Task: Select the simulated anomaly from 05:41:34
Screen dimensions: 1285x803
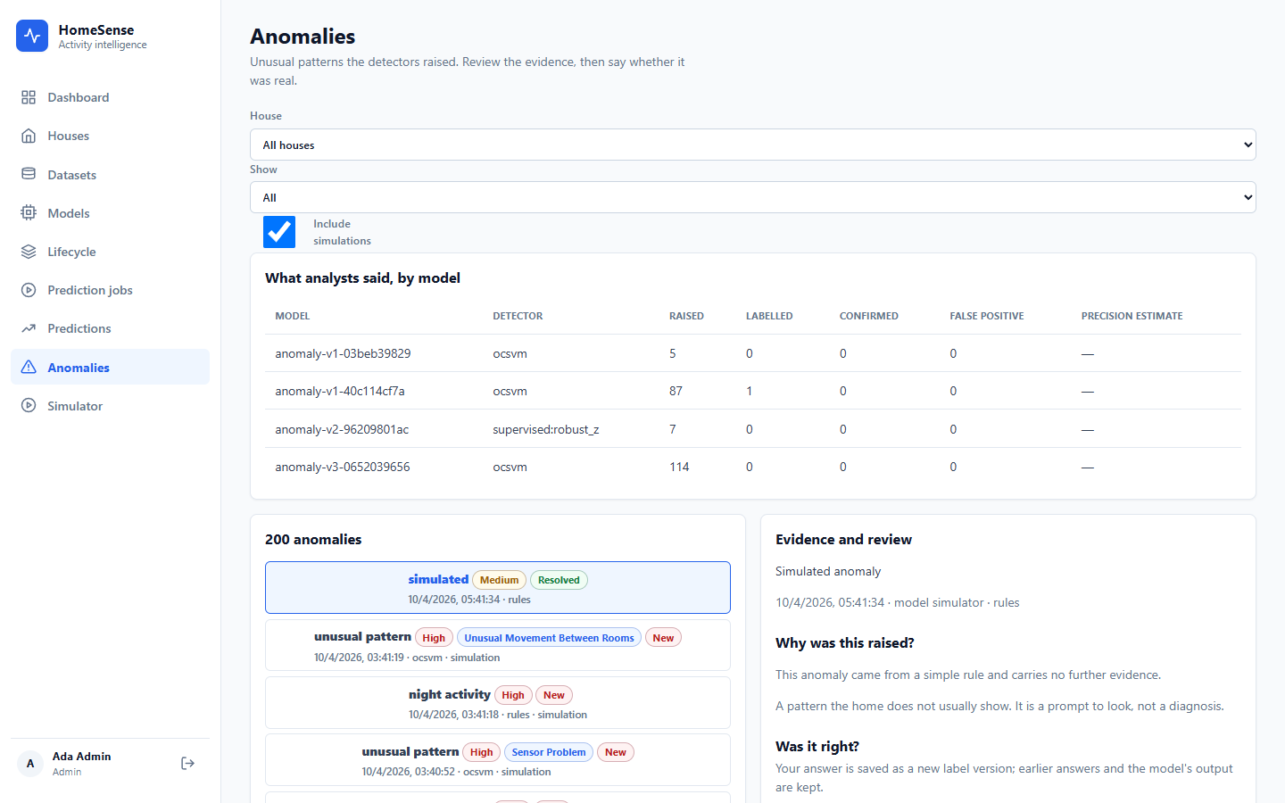Action: 498,587
